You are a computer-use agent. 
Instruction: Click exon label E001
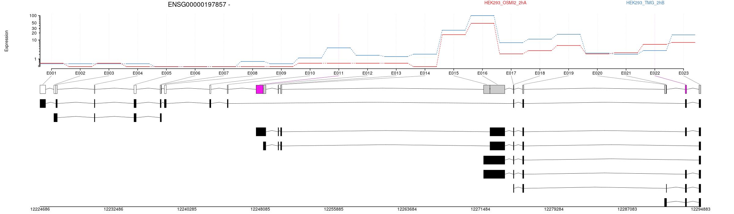tap(51, 73)
